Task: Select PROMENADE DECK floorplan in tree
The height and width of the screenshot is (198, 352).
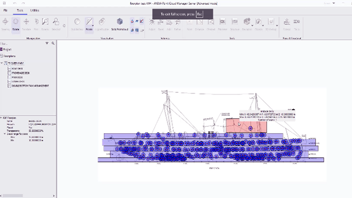Action: 21,73
